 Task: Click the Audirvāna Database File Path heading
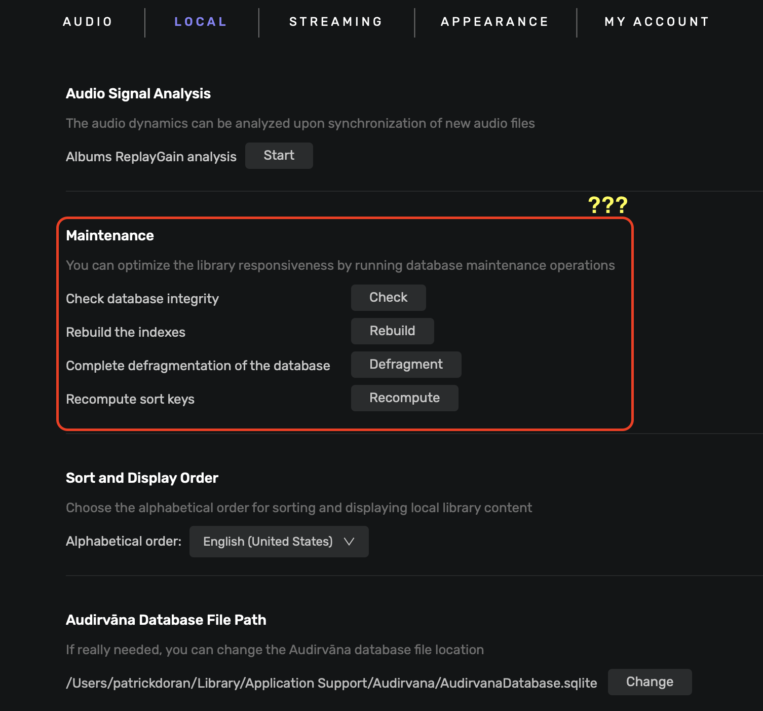pyautogui.click(x=166, y=620)
